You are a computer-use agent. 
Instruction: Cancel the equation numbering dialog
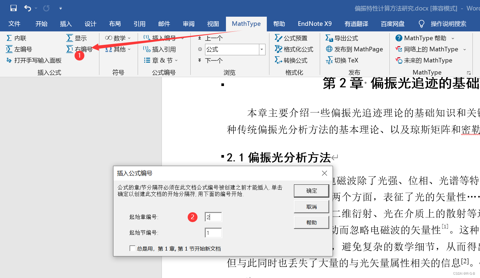coord(311,206)
